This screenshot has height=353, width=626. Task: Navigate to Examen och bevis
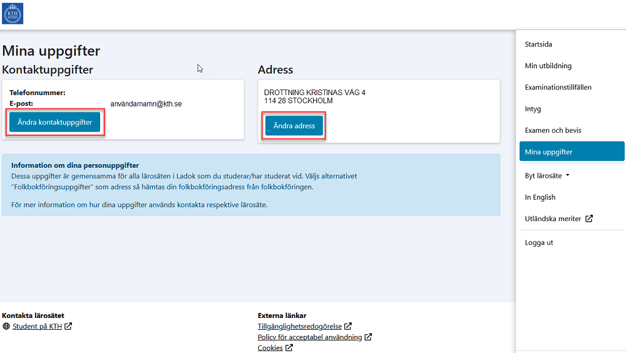[x=553, y=130]
